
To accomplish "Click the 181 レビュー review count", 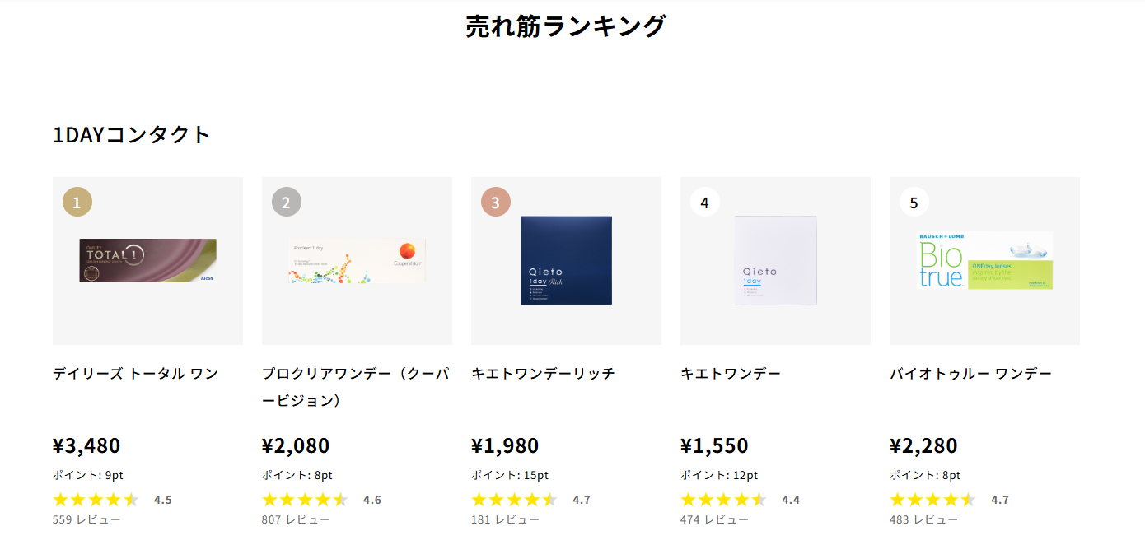I will coord(506,520).
